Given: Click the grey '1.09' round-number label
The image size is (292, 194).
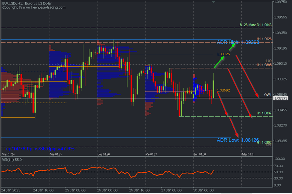Looking at the screenshot, I should [268, 61].
